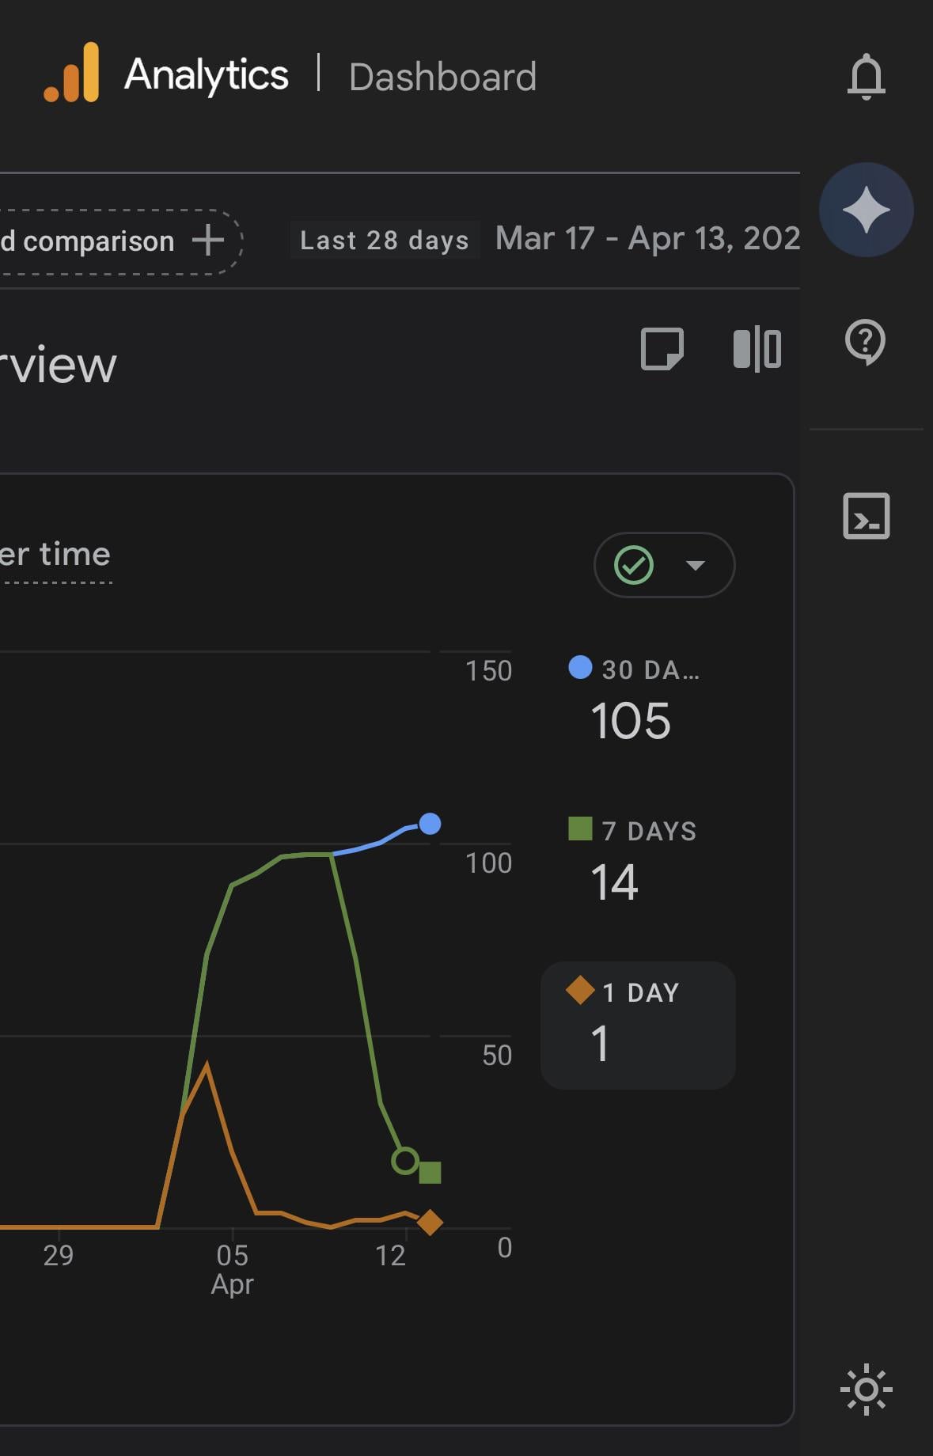Viewport: 933px width, 1456px height.
Task: Open the terminal console panel icon
Action: [x=866, y=516]
